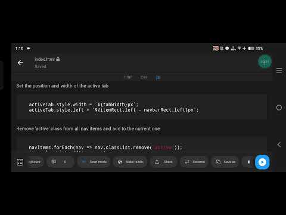Tap the battery icon in the status bar
The image size is (286, 215).
[251, 48]
